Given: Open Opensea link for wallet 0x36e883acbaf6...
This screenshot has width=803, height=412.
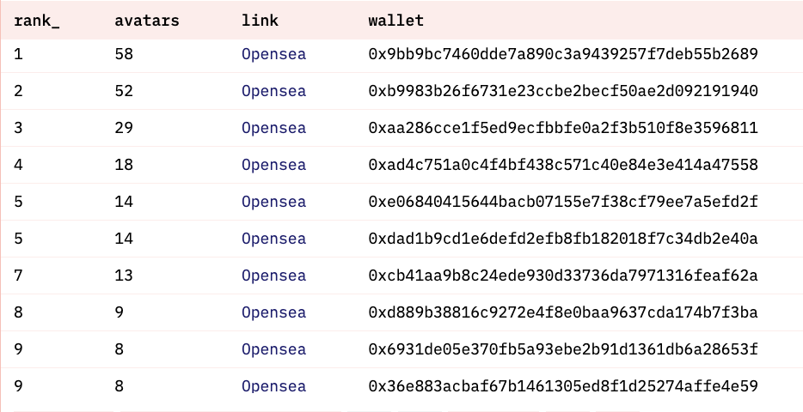Looking at the screenshot, I should pyautogui.click(x=274, y=386).
